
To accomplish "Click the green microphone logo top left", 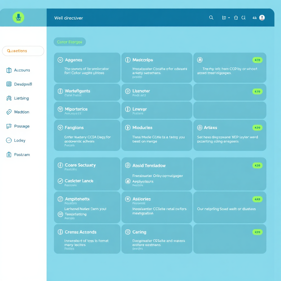I will tap(18, 17).
